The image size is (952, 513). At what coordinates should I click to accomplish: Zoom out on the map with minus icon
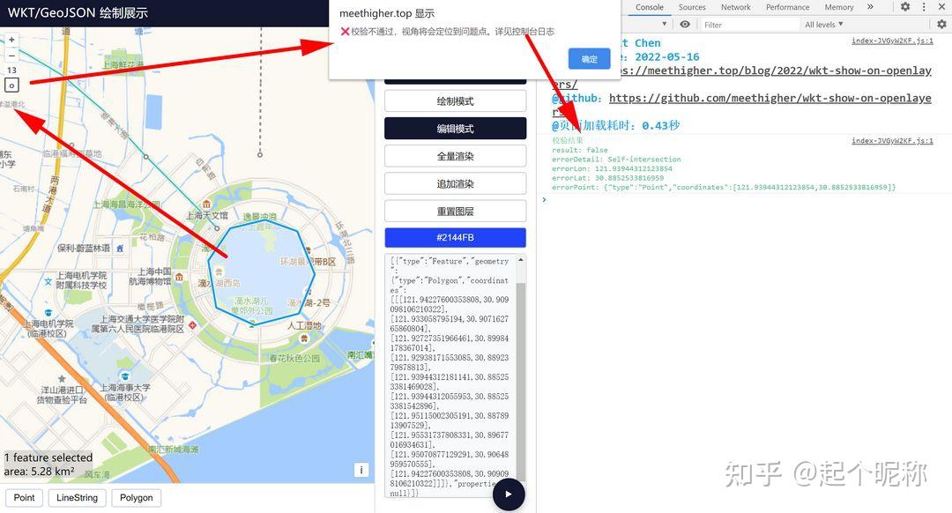tap(11, 55)
